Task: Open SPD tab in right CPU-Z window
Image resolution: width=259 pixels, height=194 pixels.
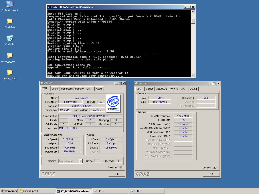Action: point(183,89)
